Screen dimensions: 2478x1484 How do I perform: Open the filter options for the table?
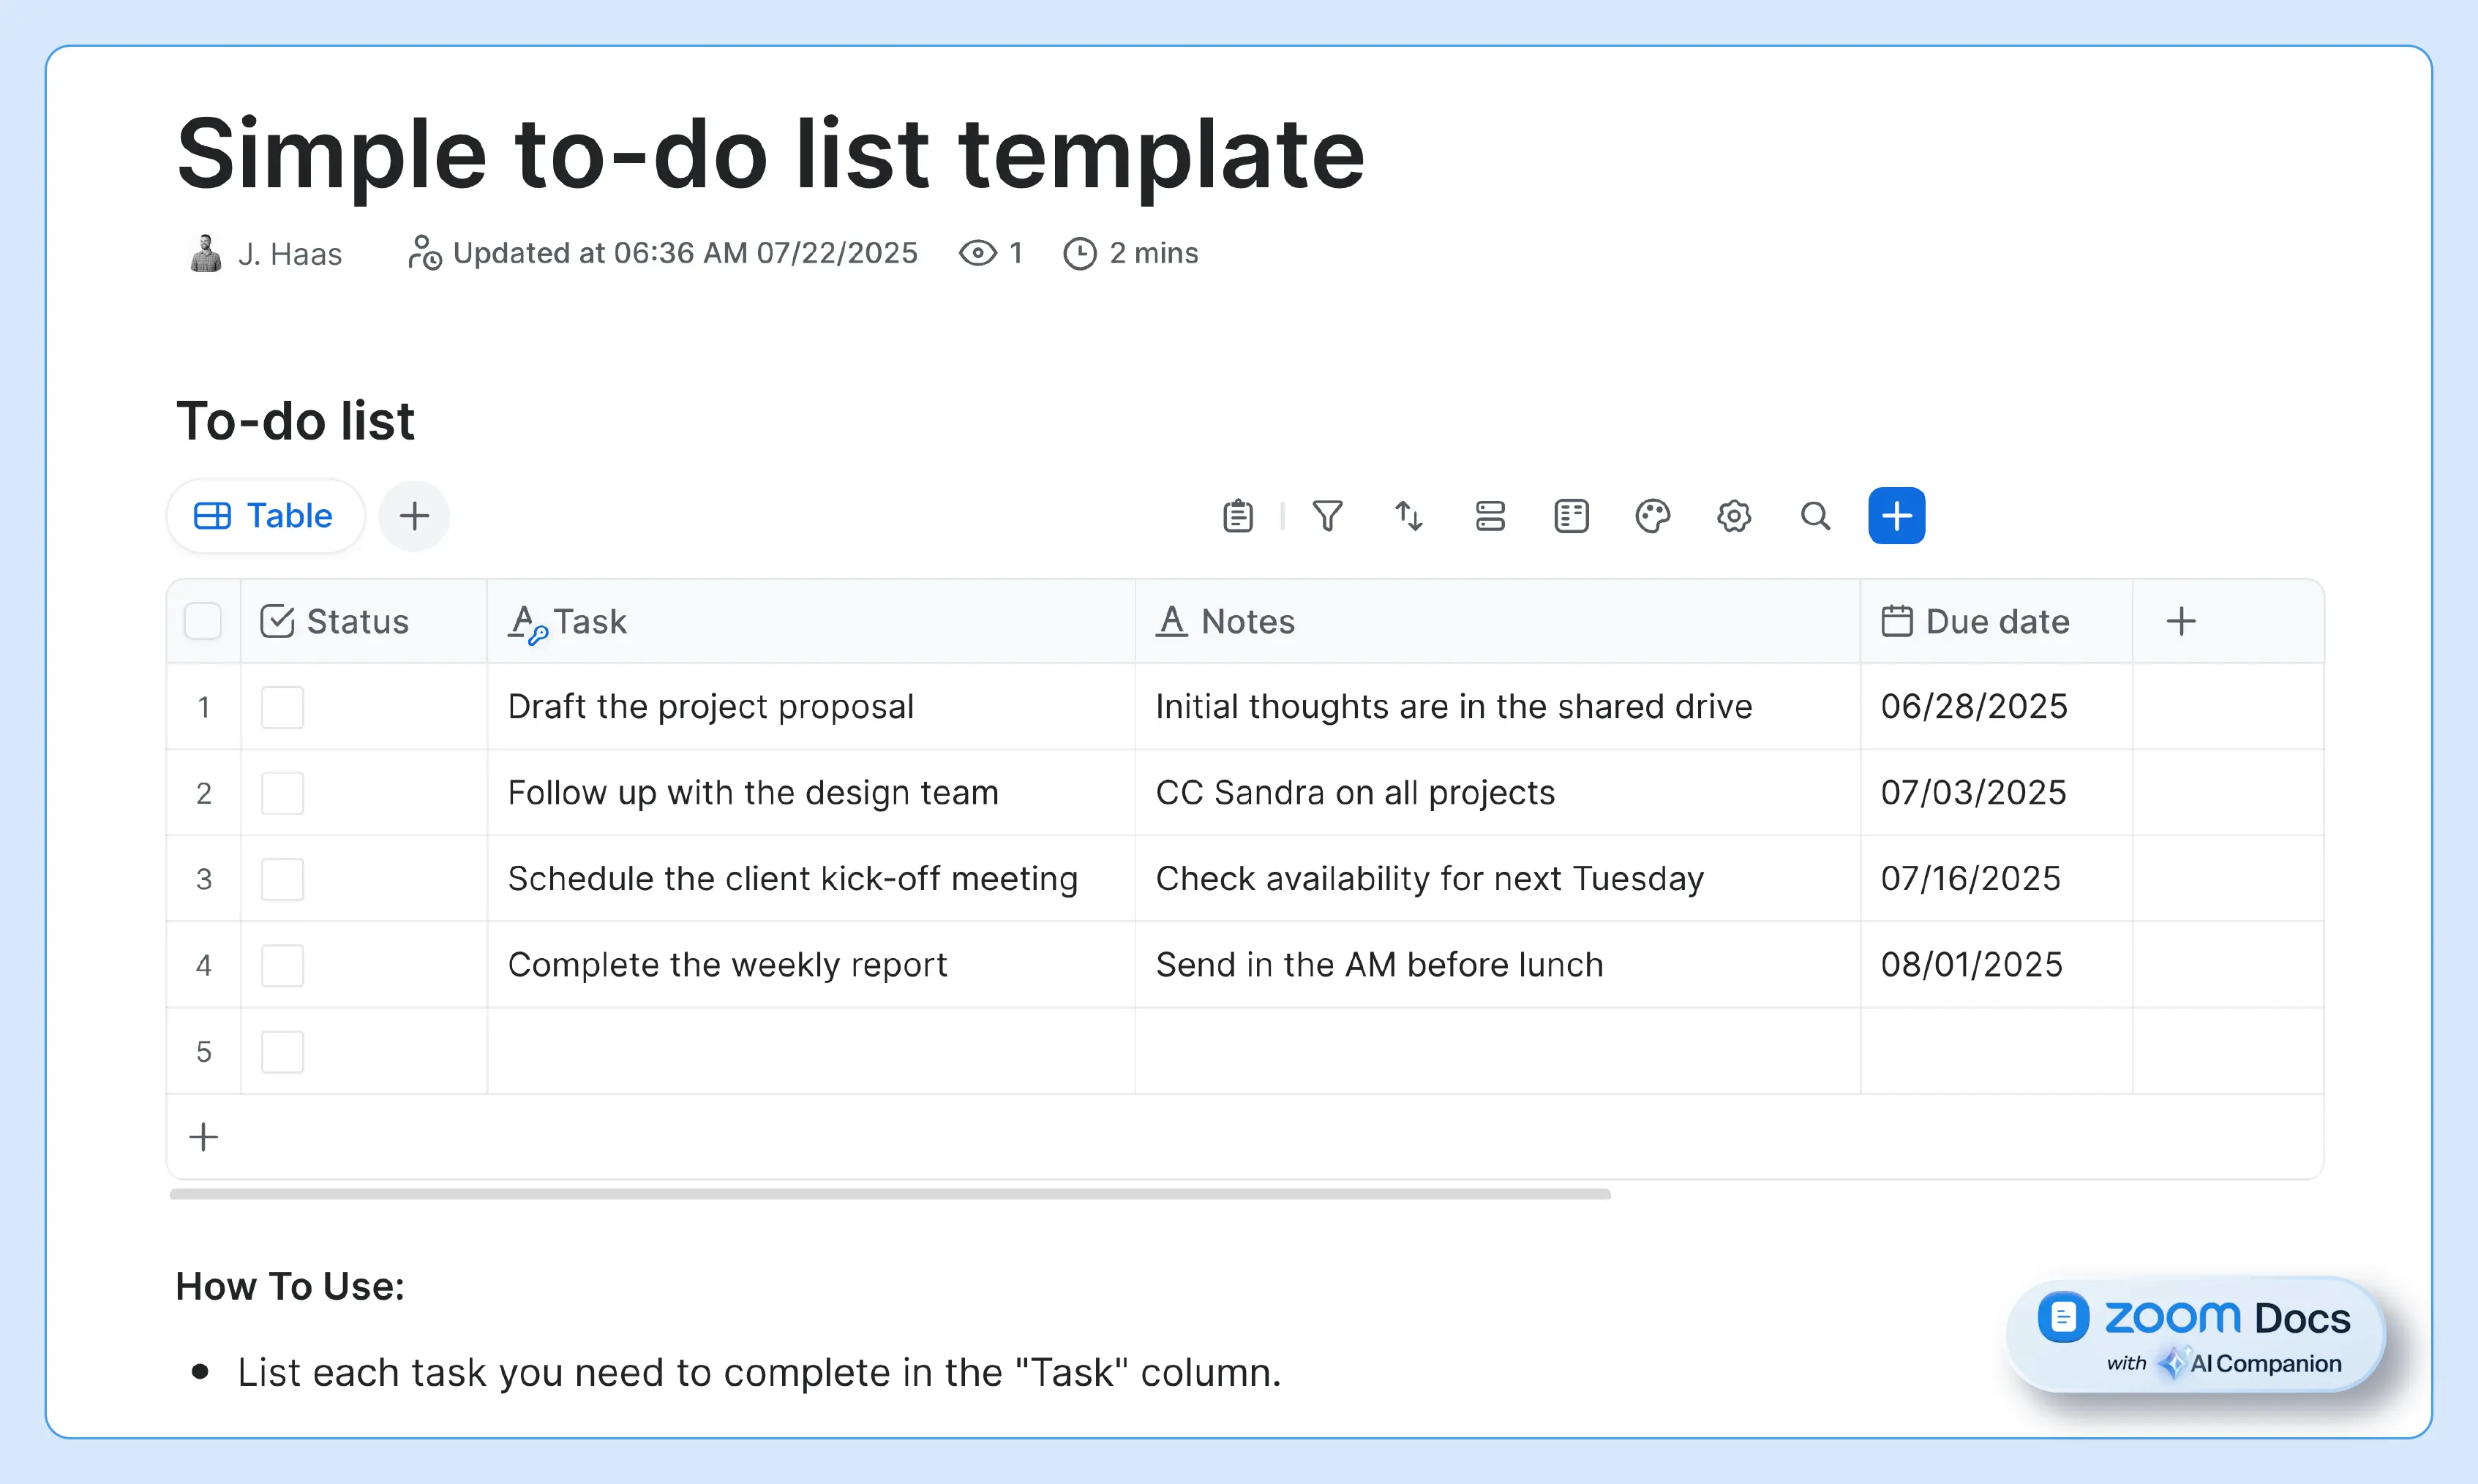point(1328,516)
